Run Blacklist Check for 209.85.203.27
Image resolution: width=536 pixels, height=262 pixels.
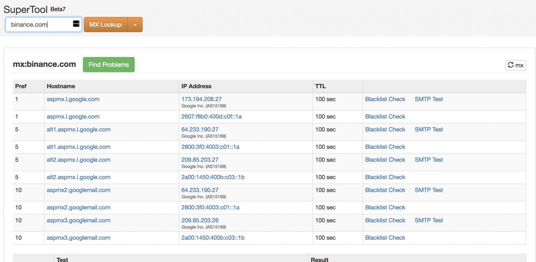(x=385, y=160)
